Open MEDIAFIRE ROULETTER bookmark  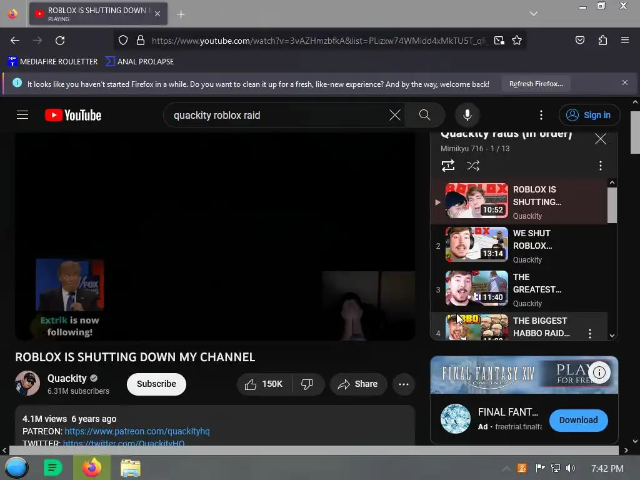click(52, 62)
